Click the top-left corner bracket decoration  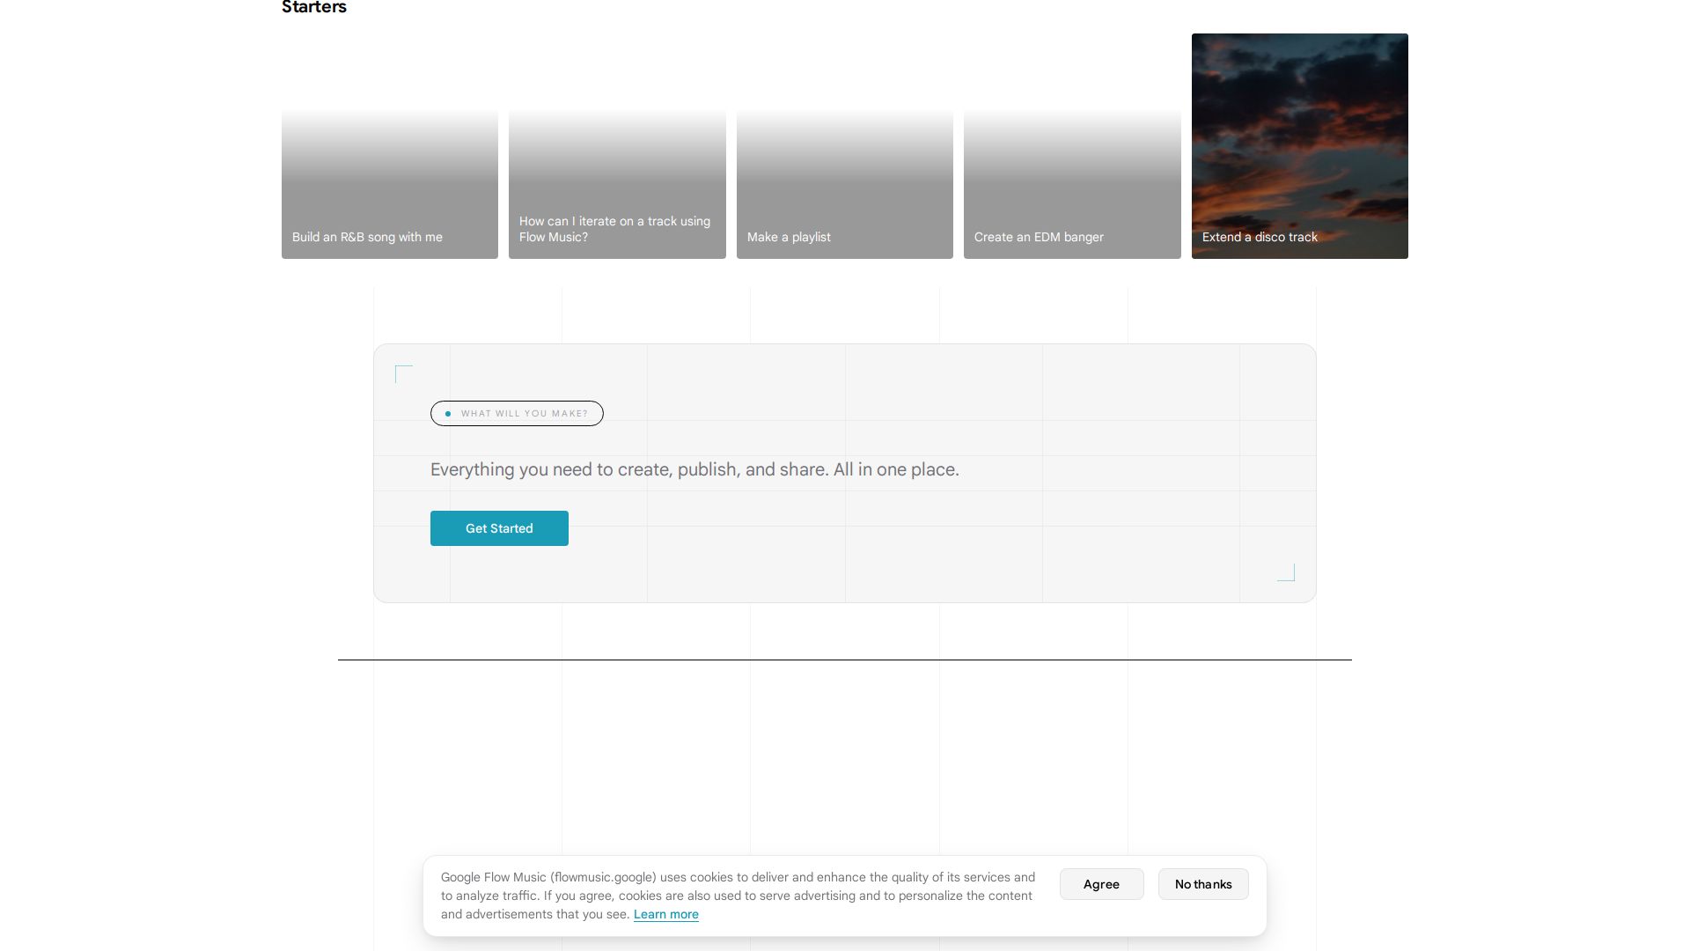[404, 374]
